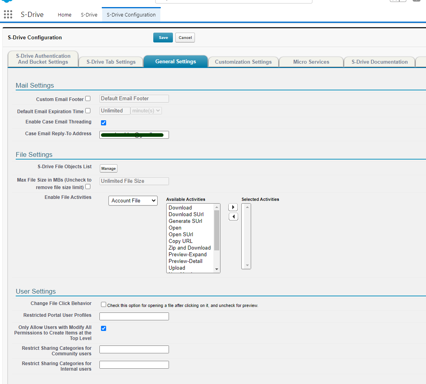Open the App Launcher grid icon

8,15
